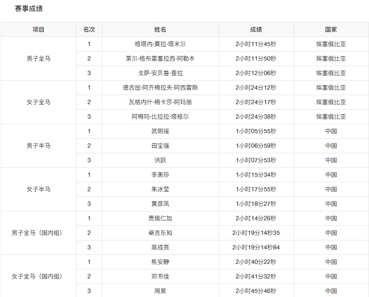This screenshot has width=369, height=297.
Task: Select the name 焦安静
Action: point(160,262)
